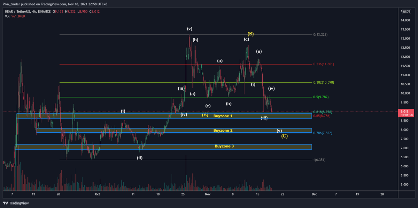Click the Oct label on the time axis
The width and height of the screenshot is (418, 208).
point(98,195)
